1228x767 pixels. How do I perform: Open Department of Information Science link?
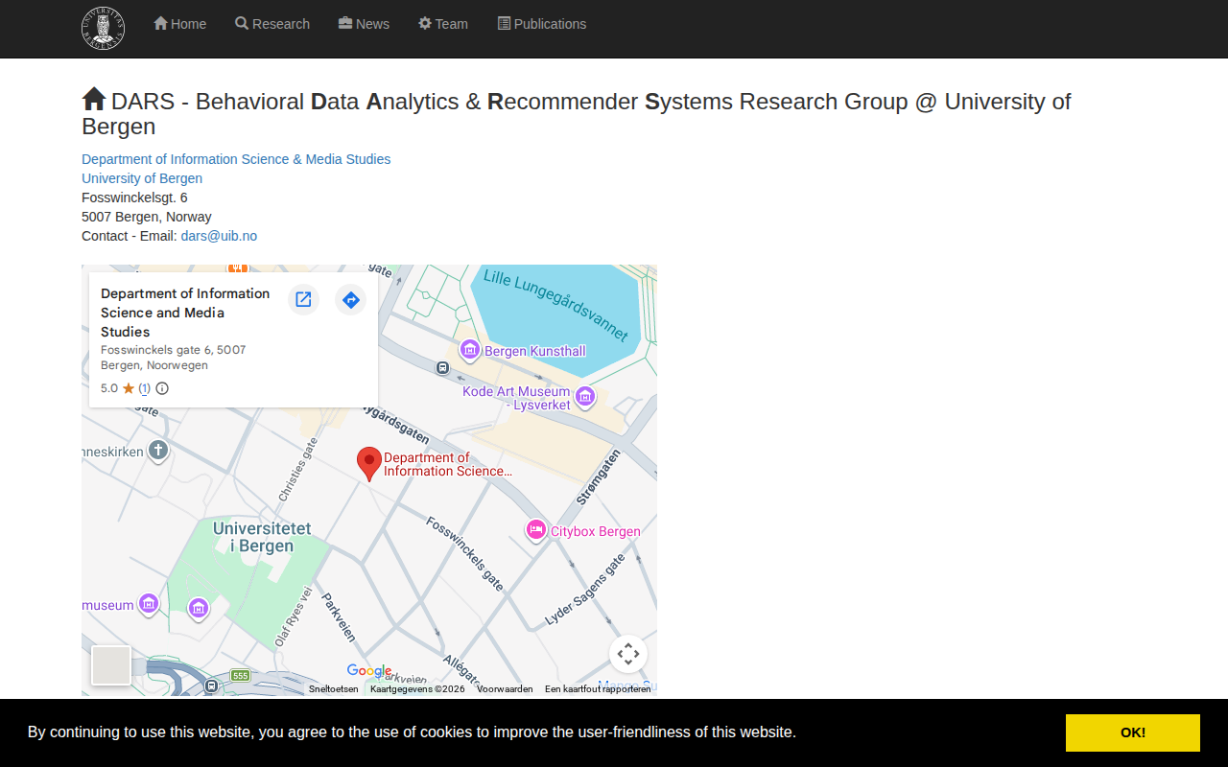coord(236,159)
